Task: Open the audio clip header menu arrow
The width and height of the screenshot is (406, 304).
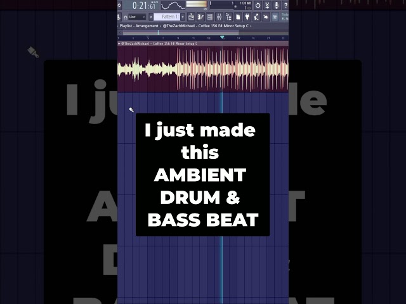Action: [119, 44]
